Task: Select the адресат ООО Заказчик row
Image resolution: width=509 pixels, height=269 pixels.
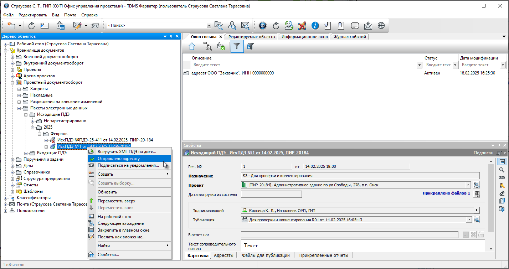Action: (x=344, y=73)
